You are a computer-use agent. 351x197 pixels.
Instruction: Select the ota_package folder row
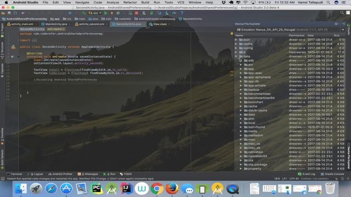pos(290,164)
